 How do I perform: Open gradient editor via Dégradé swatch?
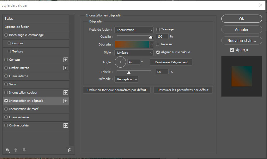tap(132, 45)
